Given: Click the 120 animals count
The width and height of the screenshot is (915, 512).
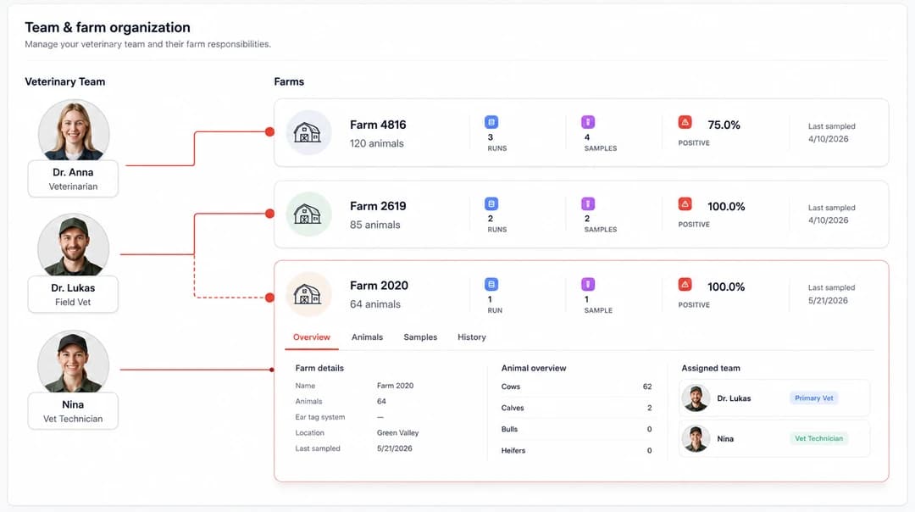Looking at the screenshot, I should (377, 143).
